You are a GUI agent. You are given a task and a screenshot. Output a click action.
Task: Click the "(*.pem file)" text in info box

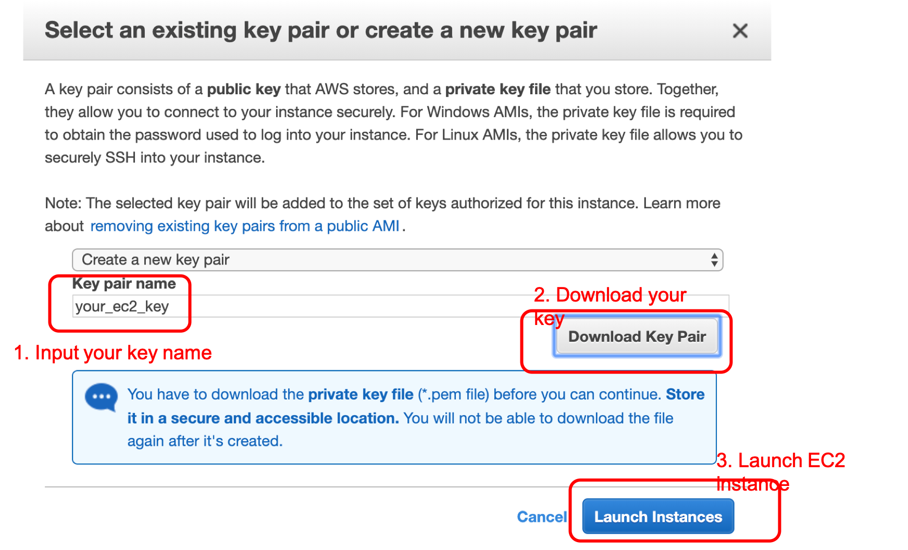453,394
